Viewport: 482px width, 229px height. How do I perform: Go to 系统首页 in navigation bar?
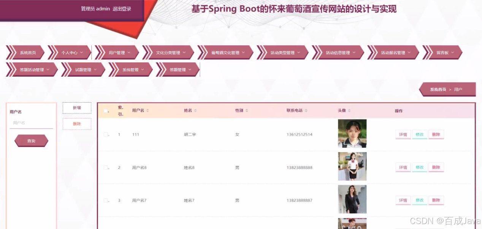click(25, 53)
